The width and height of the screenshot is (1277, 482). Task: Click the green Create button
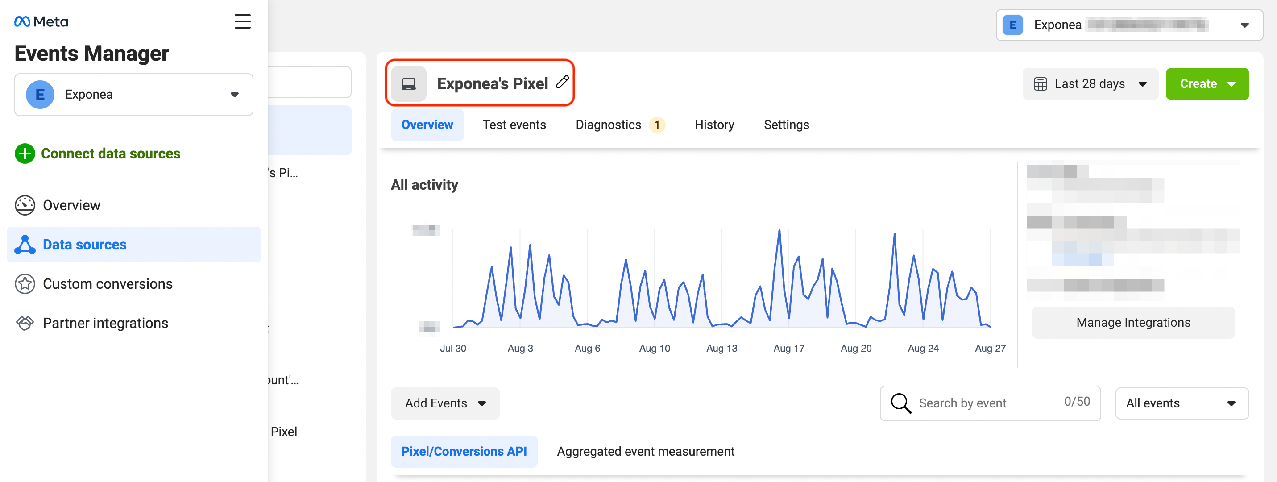click(1207, 84)
